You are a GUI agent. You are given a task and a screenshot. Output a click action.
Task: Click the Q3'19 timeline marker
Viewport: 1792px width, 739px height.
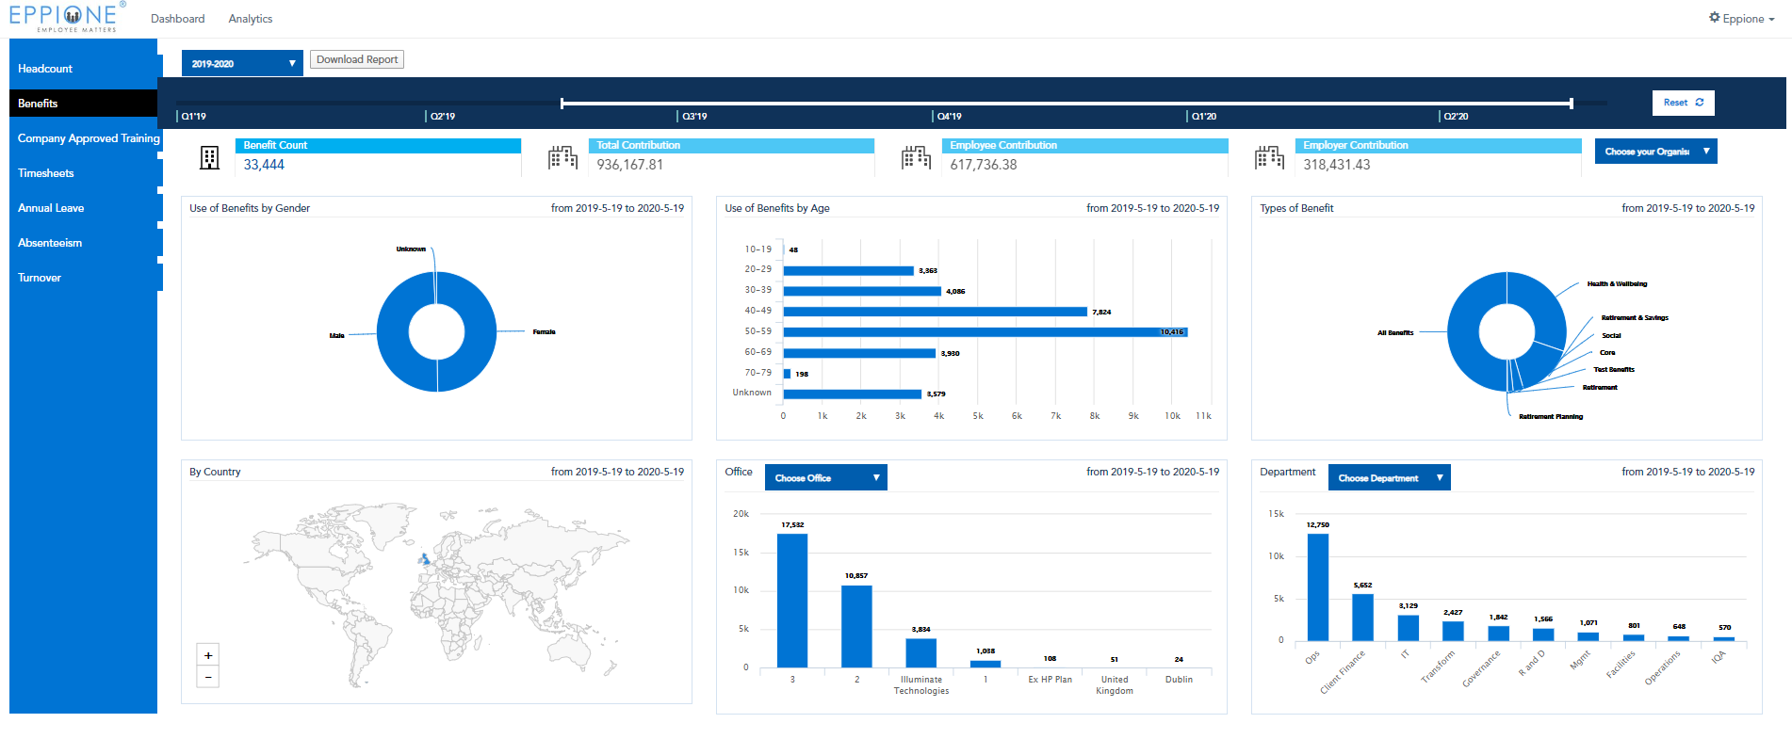click(694, 117)
